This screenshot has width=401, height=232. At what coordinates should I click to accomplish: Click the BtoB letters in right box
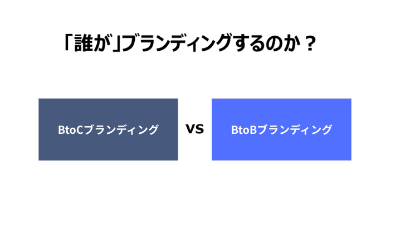click(244, 130)
